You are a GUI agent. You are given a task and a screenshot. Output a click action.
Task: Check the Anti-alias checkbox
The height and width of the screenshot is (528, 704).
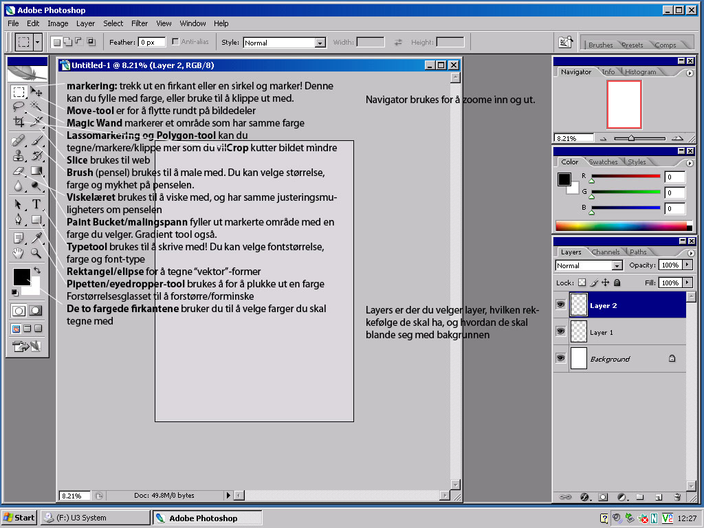[175, 41]
